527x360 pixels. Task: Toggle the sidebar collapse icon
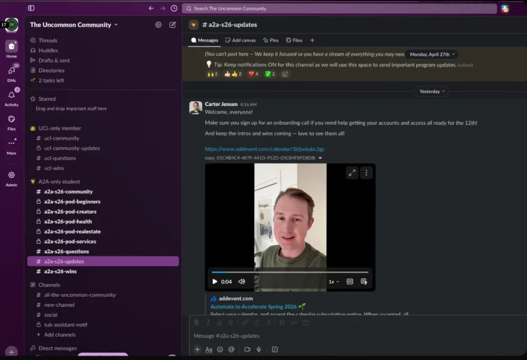tap(31, 8)
